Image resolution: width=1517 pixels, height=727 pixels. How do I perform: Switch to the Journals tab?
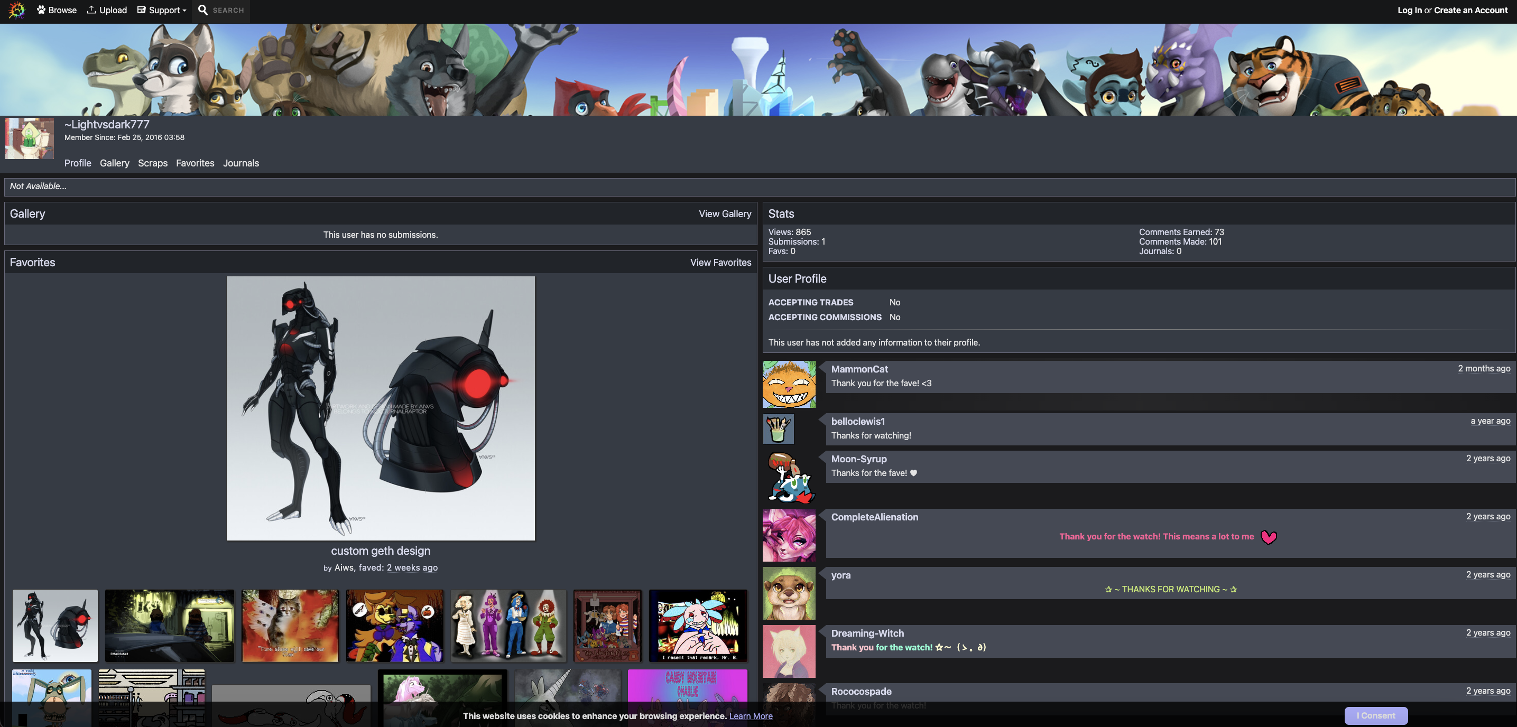tap(241, 163)
